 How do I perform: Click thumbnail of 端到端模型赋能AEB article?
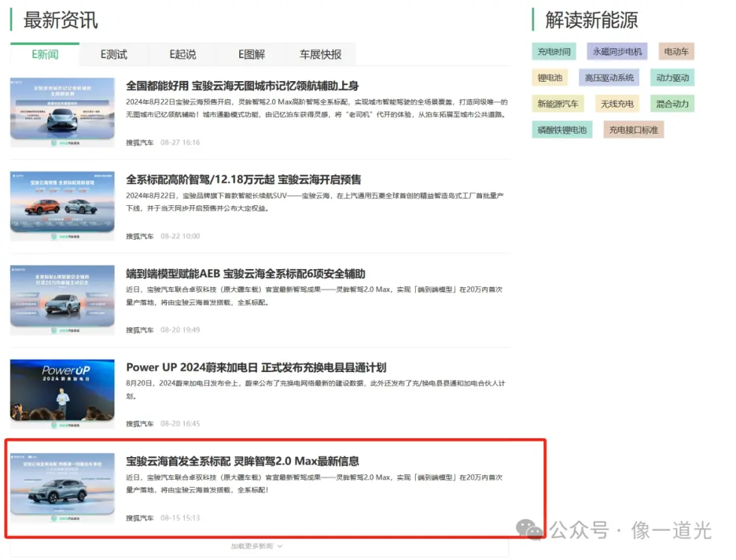63,300
